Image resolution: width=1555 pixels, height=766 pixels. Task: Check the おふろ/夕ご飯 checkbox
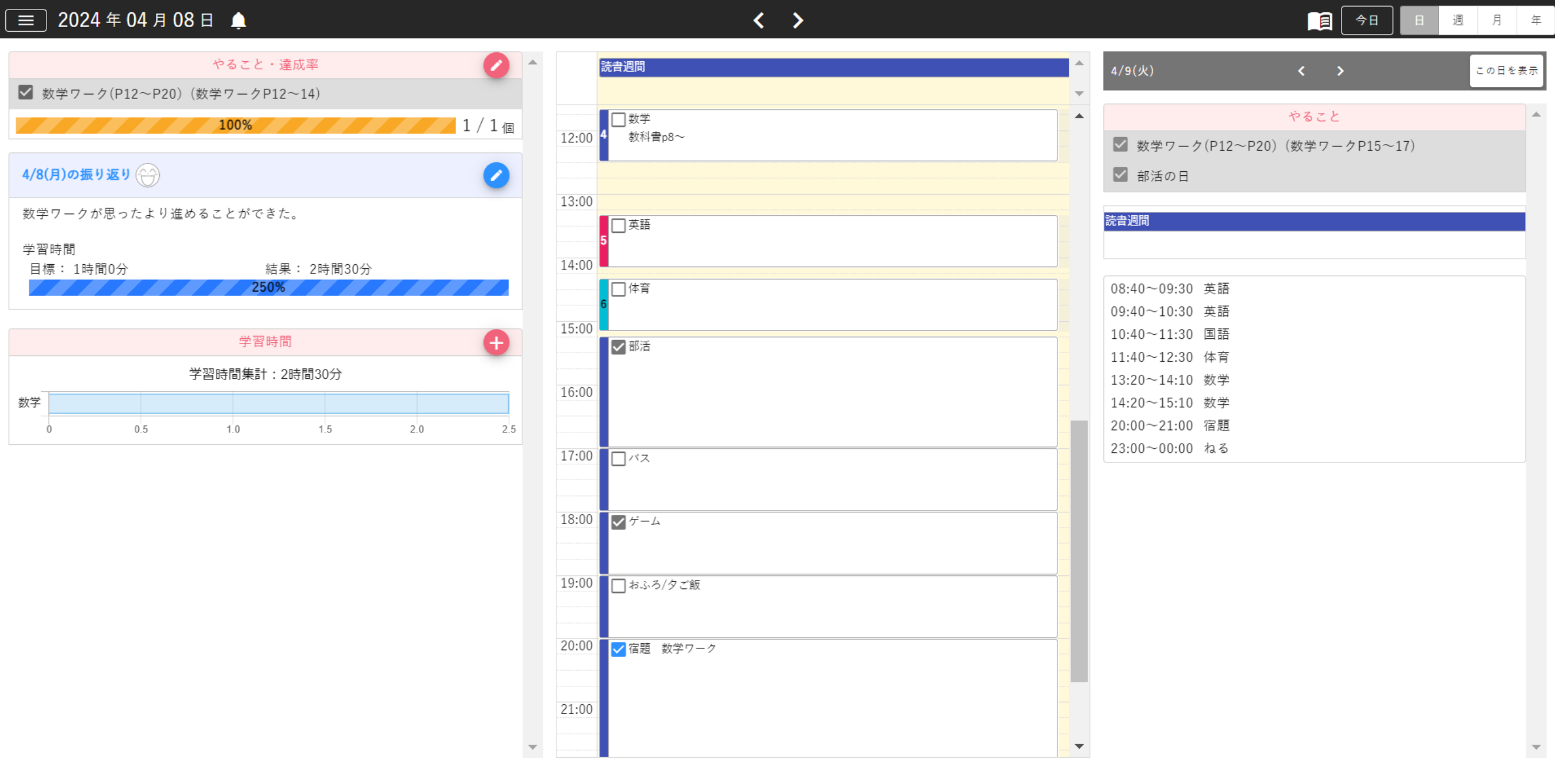point(618,585)
